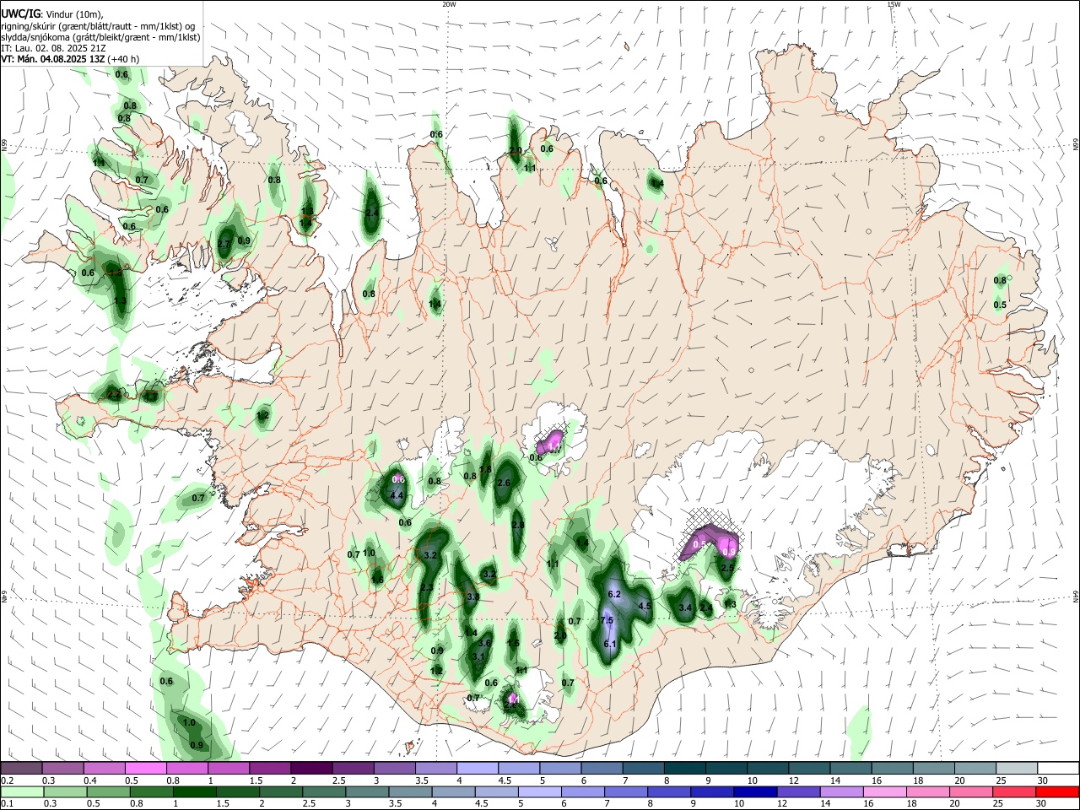
Task: Click the light pink swatch between 16 and 18
Action: [885, 791]
